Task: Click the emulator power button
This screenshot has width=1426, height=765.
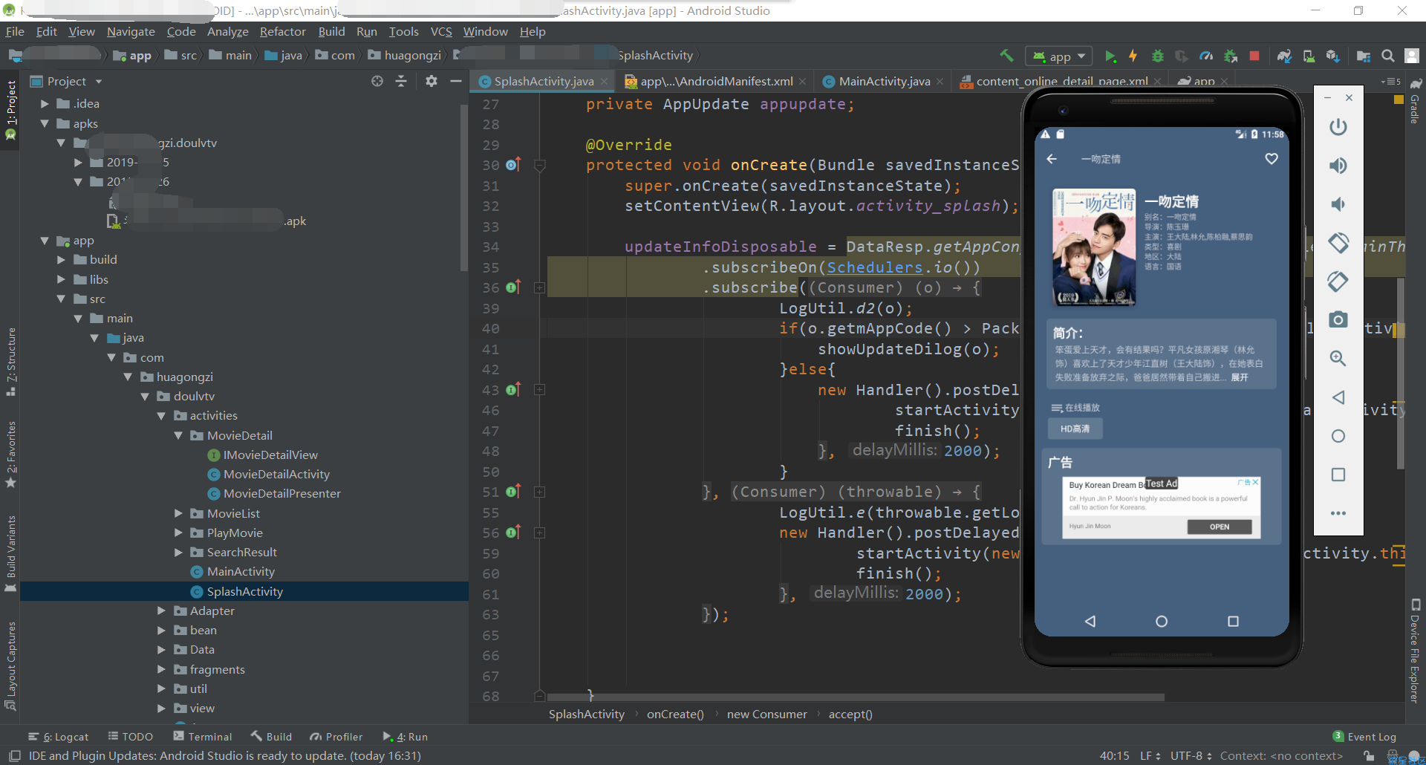Action: click(x=1338, y=127)
